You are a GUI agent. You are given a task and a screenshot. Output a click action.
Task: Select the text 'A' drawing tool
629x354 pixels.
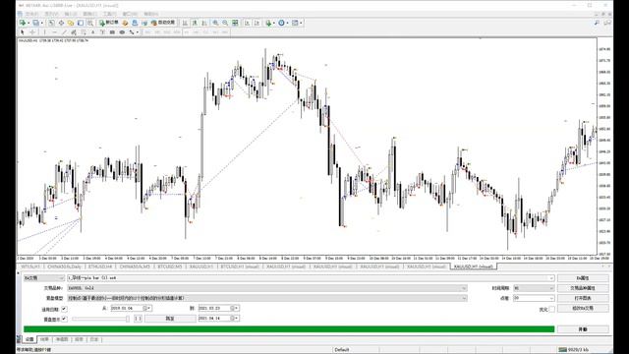(92, 32)
